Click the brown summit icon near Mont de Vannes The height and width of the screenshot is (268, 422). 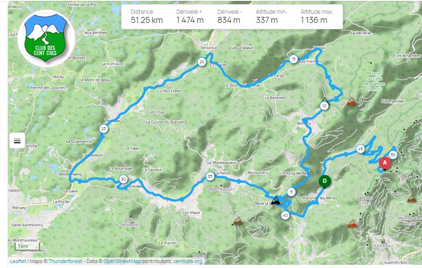click(238, 221)
